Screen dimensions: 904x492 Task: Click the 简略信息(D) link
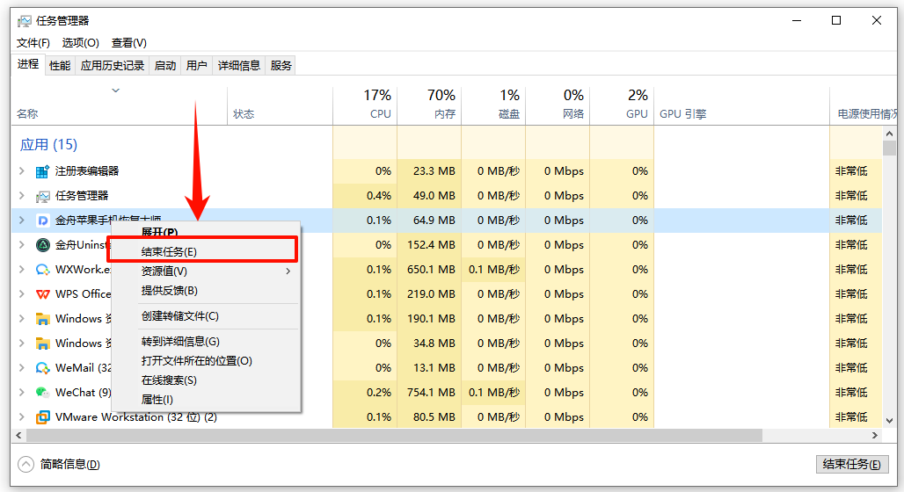pyautogui.click(x=69, y=465)
